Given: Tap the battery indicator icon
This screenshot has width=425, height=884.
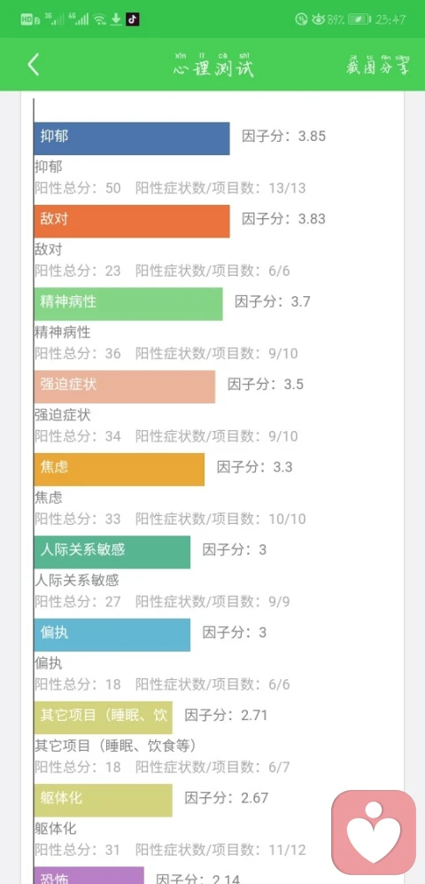Looking at the screenshot, I should [358, 20].
